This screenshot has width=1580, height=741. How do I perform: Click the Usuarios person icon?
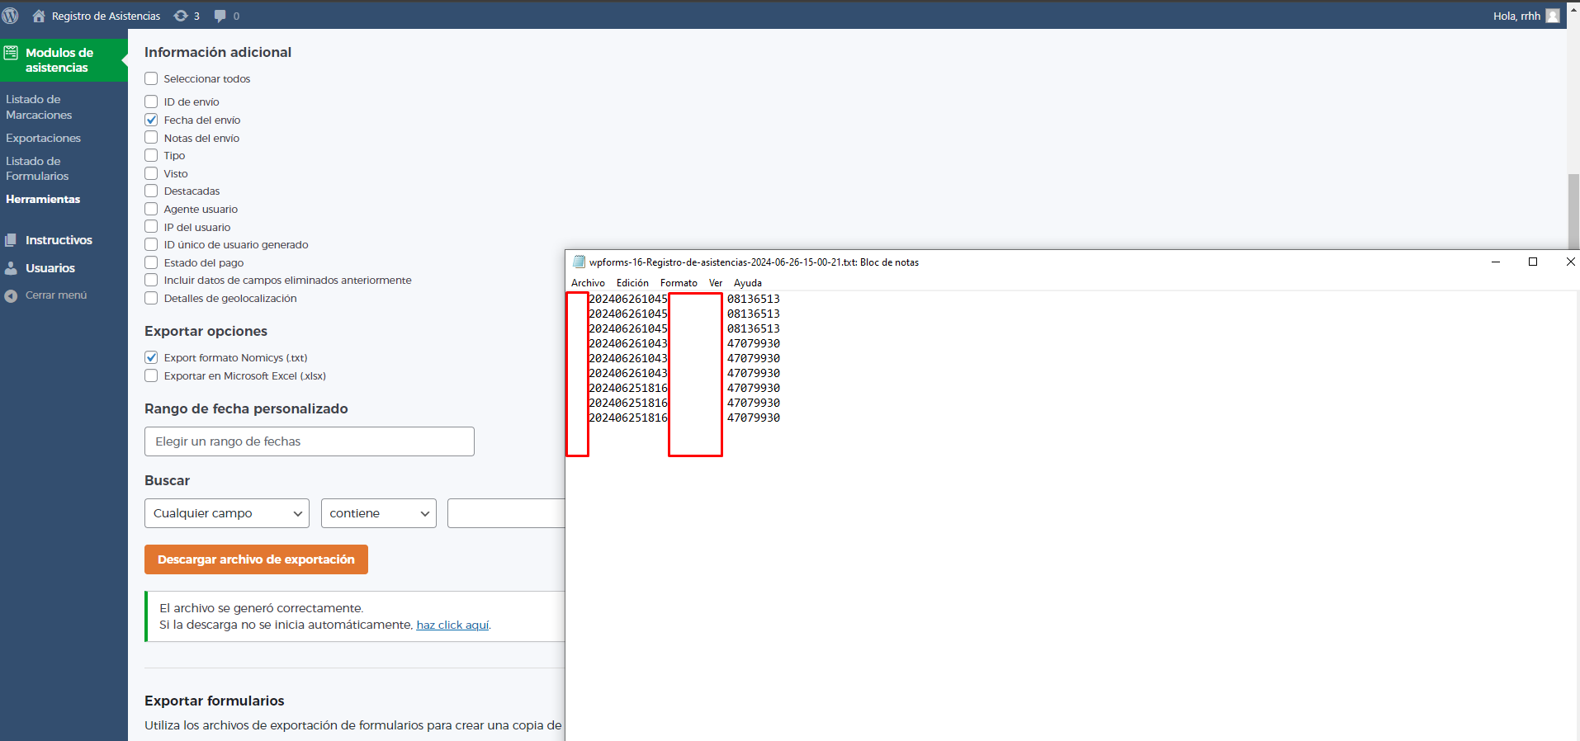(x=11, y=268)
